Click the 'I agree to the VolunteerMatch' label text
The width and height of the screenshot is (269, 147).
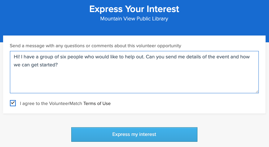click(x=51, y=103)
